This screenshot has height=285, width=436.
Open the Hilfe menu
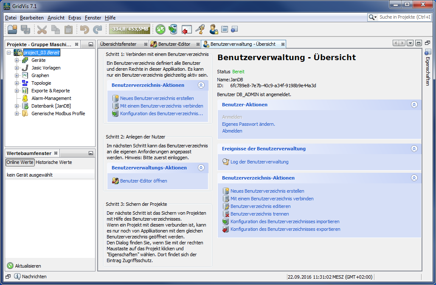tap(110, 18)
